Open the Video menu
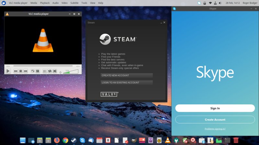The height and width of the screenshot is (145, 259). pos(64,3)
